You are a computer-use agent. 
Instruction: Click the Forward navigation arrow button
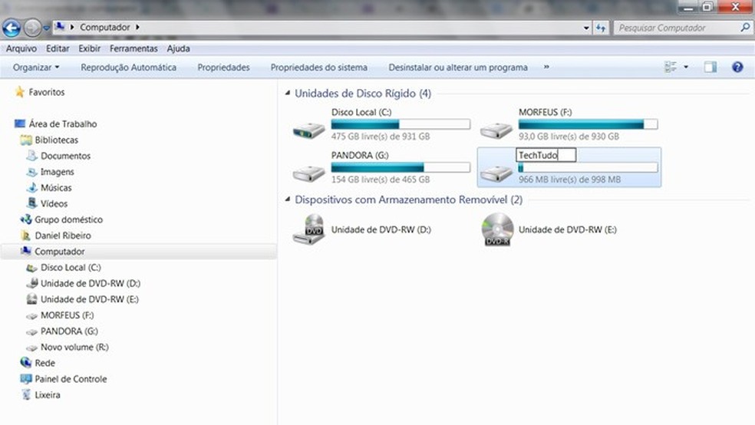pyautogui.click(x=32, y=28)
